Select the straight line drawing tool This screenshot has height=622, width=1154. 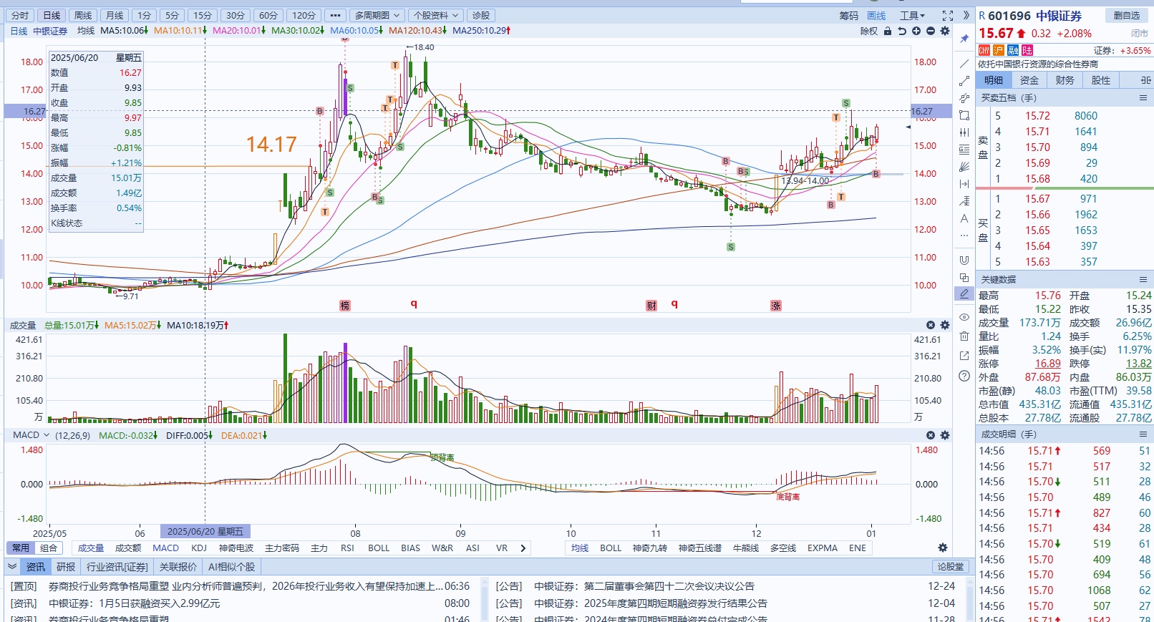(964, 64)
